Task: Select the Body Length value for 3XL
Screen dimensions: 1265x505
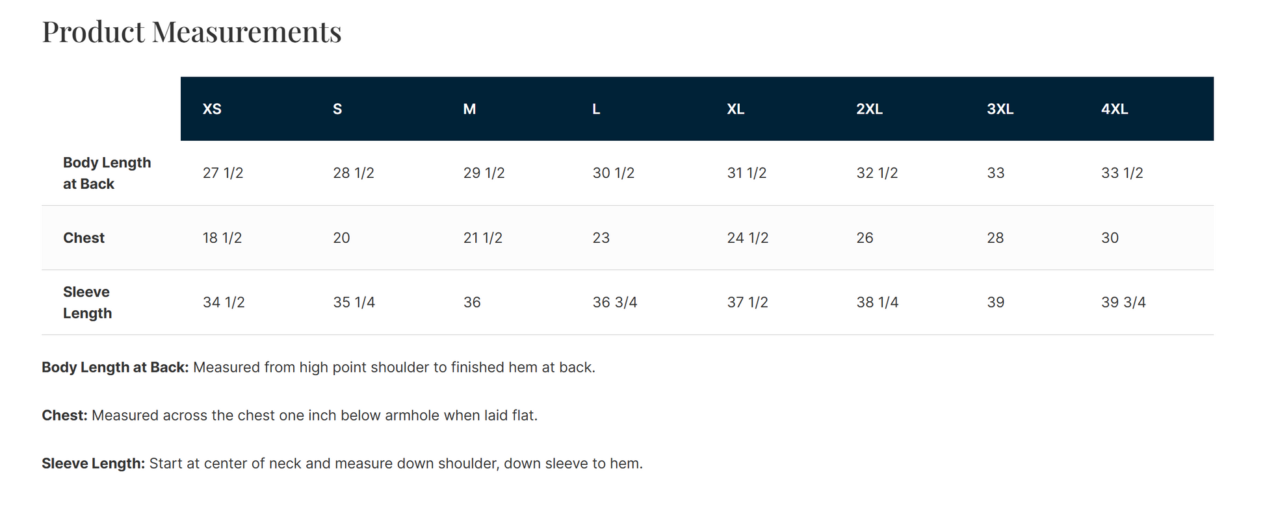Action: 995,173
